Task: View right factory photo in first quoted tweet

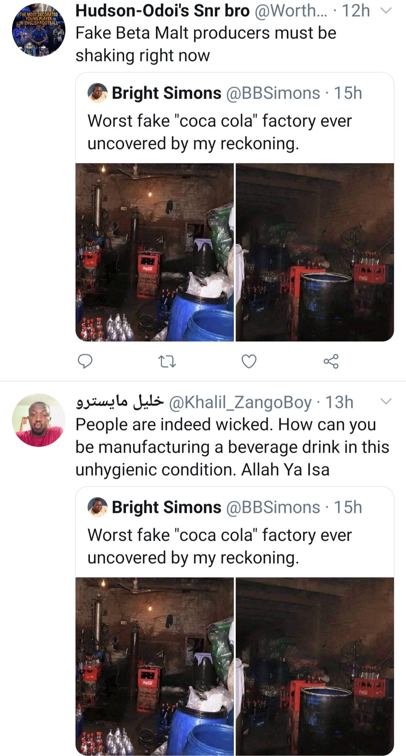Action: coord(315,252)
